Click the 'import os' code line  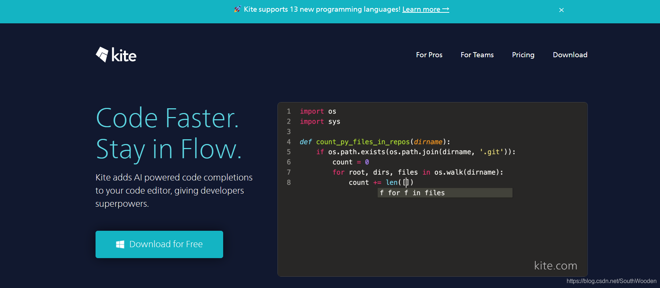pyautogui.click(x=318, y=111)
